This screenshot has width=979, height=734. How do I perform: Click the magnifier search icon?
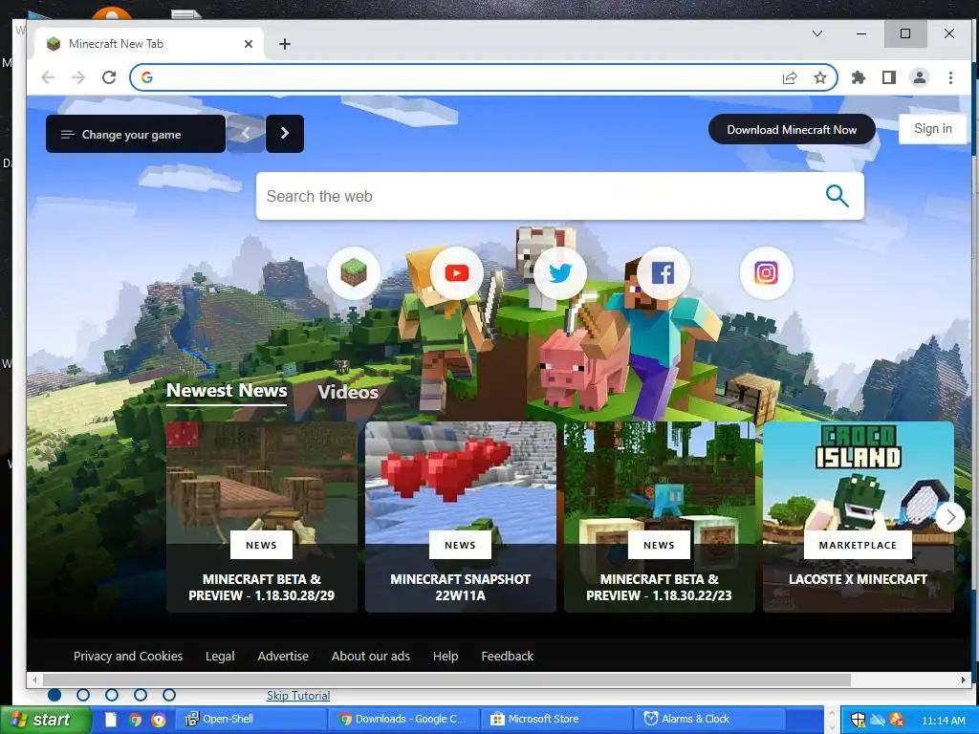(837, 196)
